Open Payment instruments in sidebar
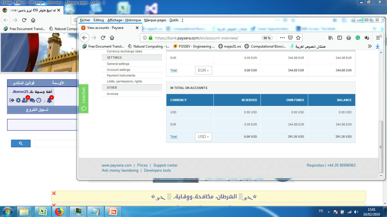This screenshot has width=387, height=217. pyautogui.click(x=121, y=75)
